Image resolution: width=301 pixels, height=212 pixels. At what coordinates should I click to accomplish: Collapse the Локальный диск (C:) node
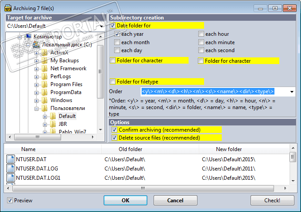(x=28, y=45)
